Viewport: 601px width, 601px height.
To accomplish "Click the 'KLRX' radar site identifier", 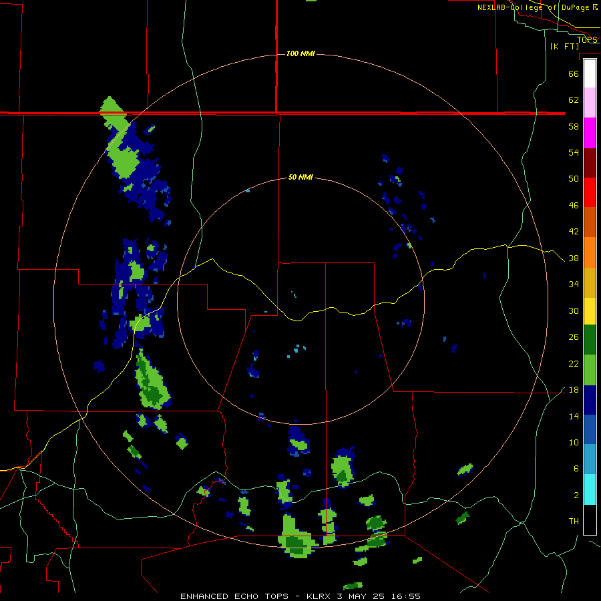I will (318, 596).
